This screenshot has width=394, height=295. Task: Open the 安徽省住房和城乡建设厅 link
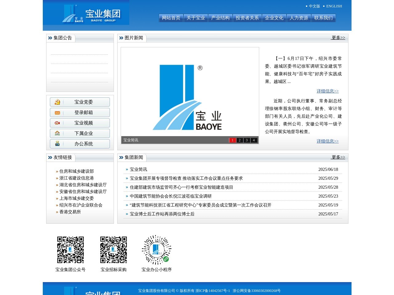tap(83, 191)
